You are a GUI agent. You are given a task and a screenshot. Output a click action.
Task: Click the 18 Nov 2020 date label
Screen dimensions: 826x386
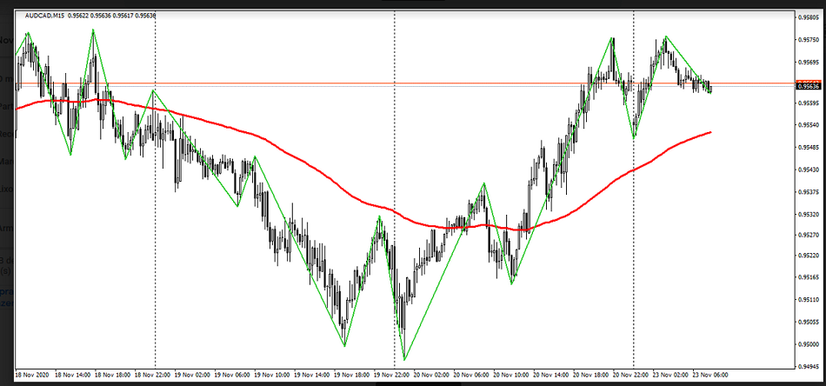[34, 376]
